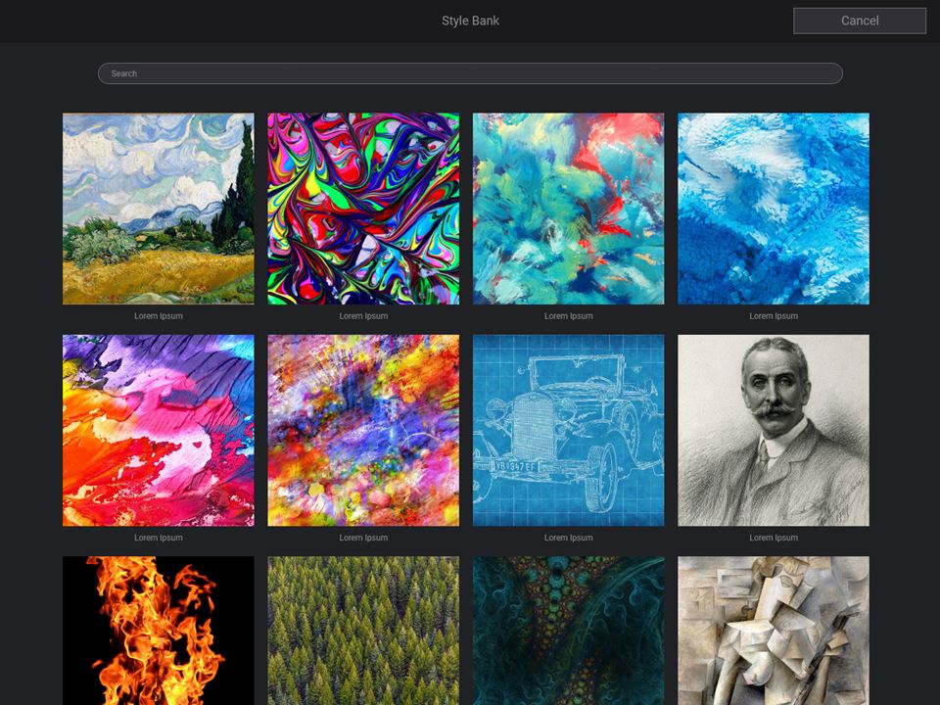The image size is (940, 705).
Task: Click the Lorem Ipsum label under the rainbow swirl
Action: (x=363, y=316)
